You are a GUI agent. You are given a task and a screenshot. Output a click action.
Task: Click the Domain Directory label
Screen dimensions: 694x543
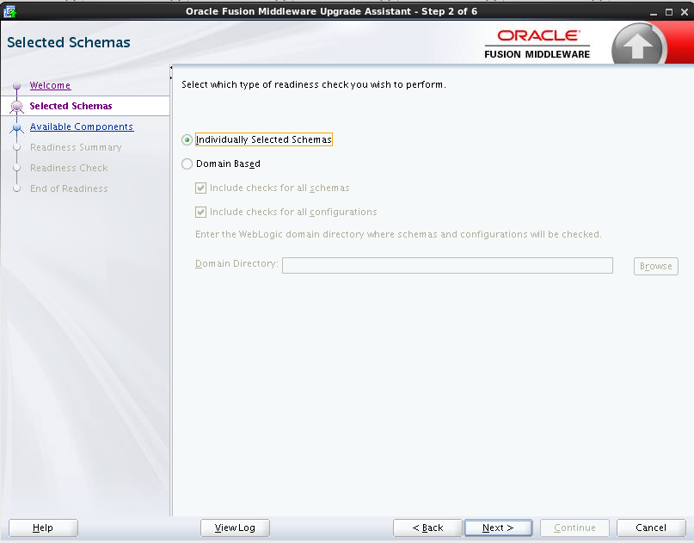(x=236, y=263)
